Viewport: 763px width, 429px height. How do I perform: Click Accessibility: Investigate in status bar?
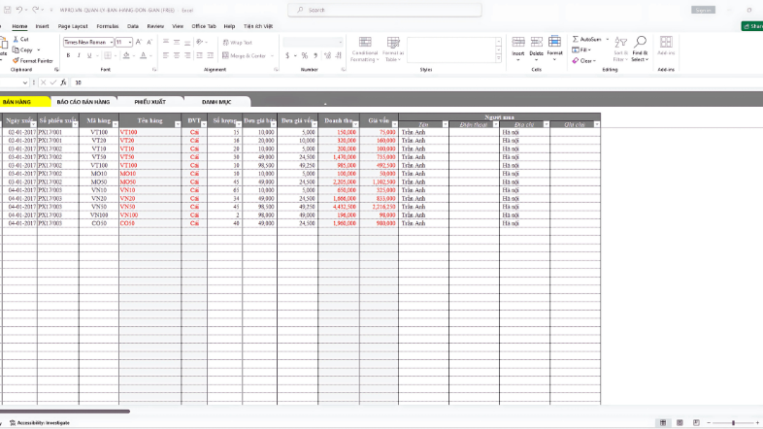pyautogui.click(x=40, y=422)
